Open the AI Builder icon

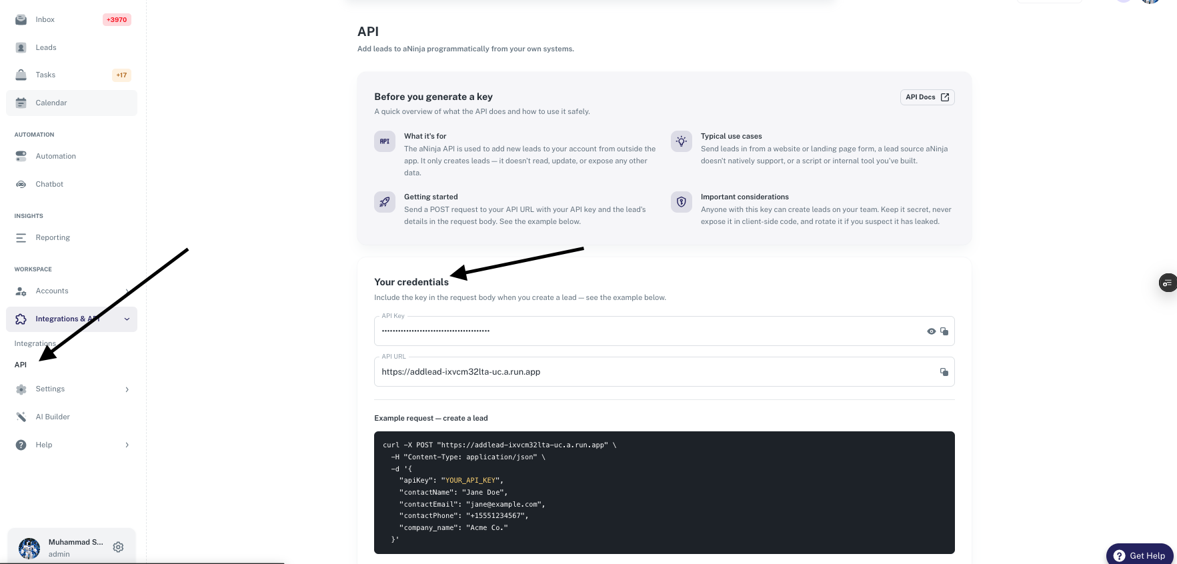pyautogui.click(x=21, y=417)
